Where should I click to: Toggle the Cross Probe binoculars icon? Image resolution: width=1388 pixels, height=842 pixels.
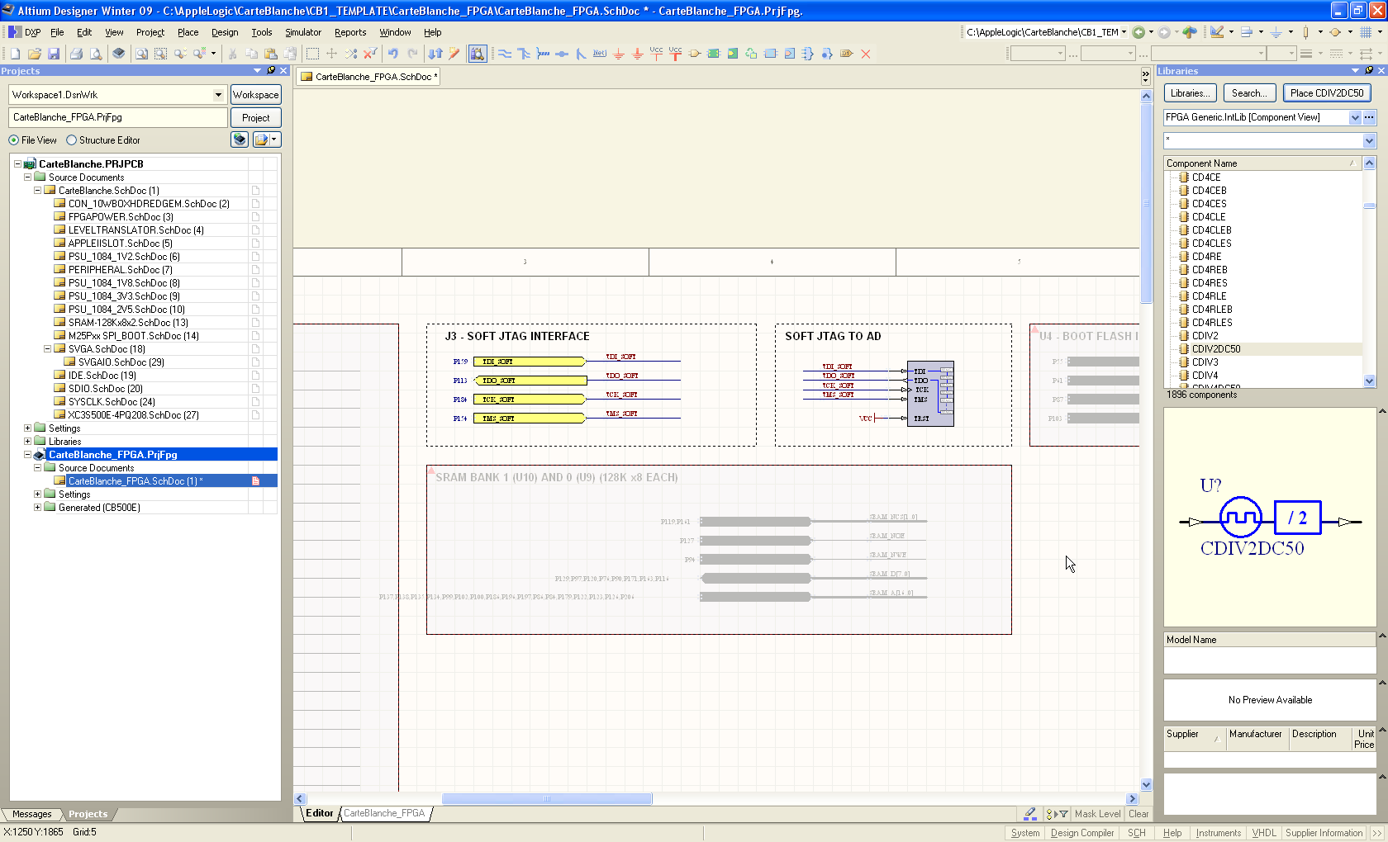point(478,54)
